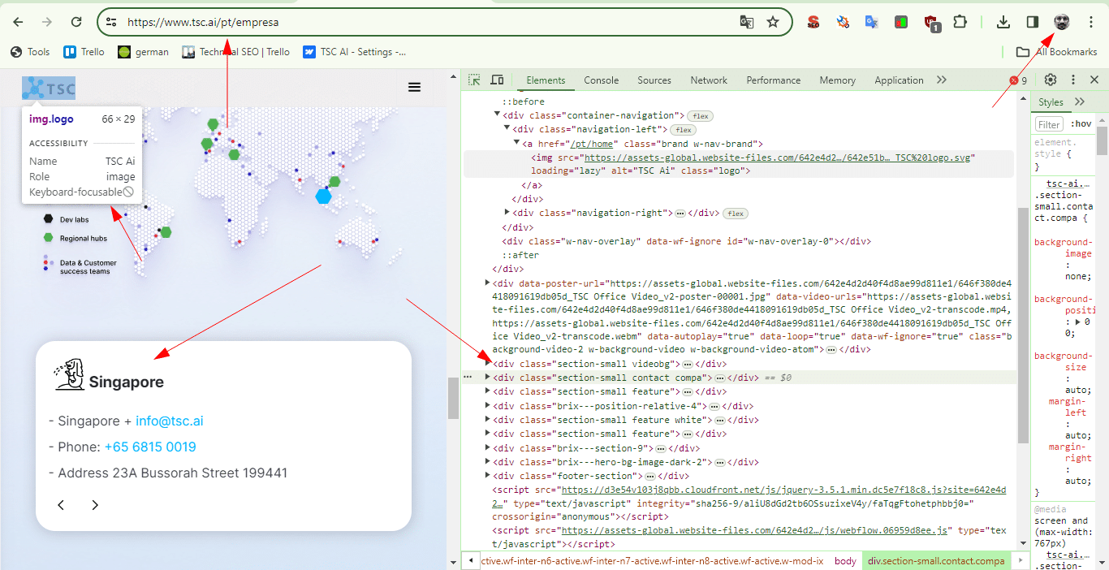The height and width of the screenshot is (570, 1109).
Task: Collapse the container-navigation div node
Action: [x=498, y=115]
